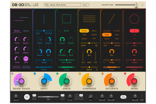The width and height of the screenshot is (156, 104).
Task: Select the x4 oversampling option
Action: tap(134, 39)
